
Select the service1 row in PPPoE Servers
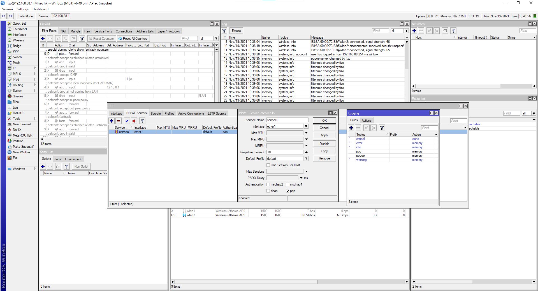[173, 132]
